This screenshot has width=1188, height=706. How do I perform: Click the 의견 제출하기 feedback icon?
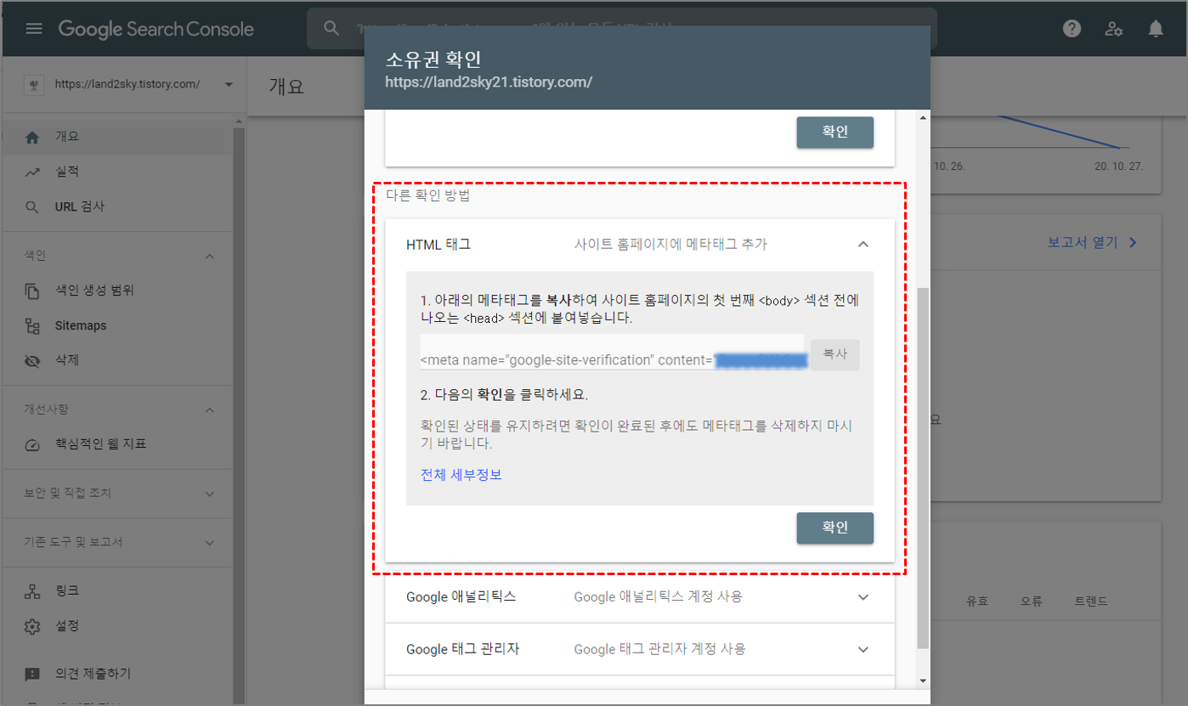(x=32, y=674)
